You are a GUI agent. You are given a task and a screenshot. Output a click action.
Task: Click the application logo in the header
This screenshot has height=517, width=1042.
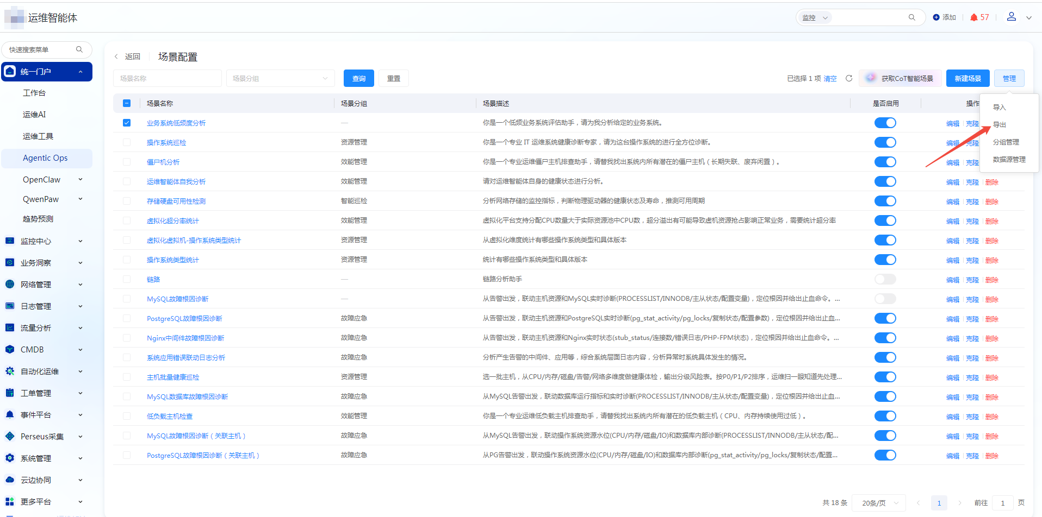(14, 18)
